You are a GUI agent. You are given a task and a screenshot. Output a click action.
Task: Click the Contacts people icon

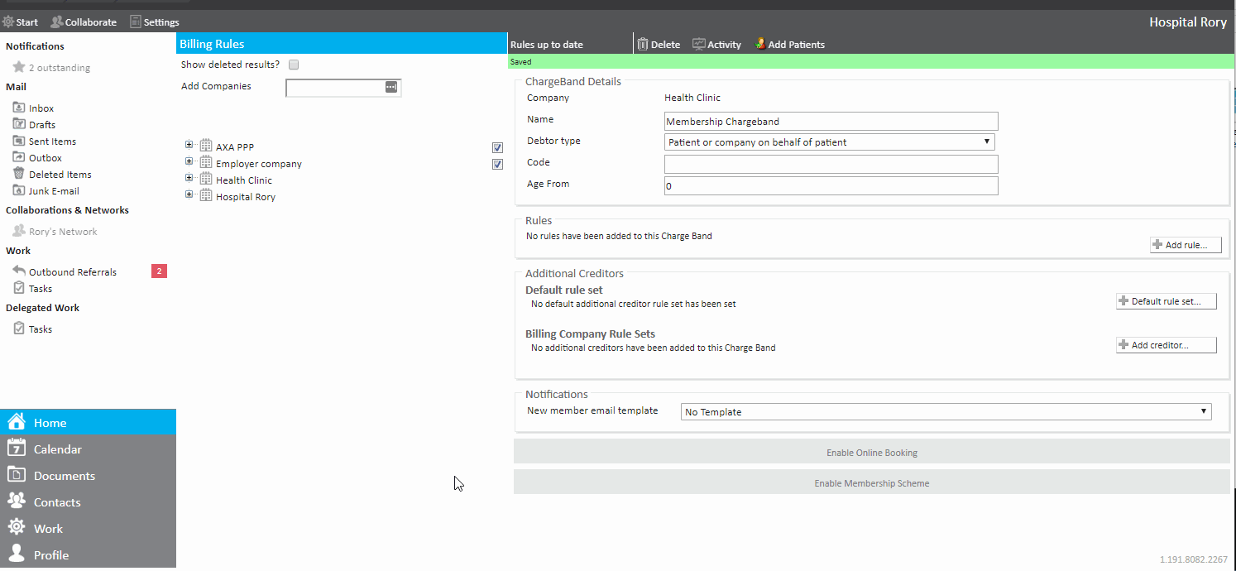(x=17, y=501)
